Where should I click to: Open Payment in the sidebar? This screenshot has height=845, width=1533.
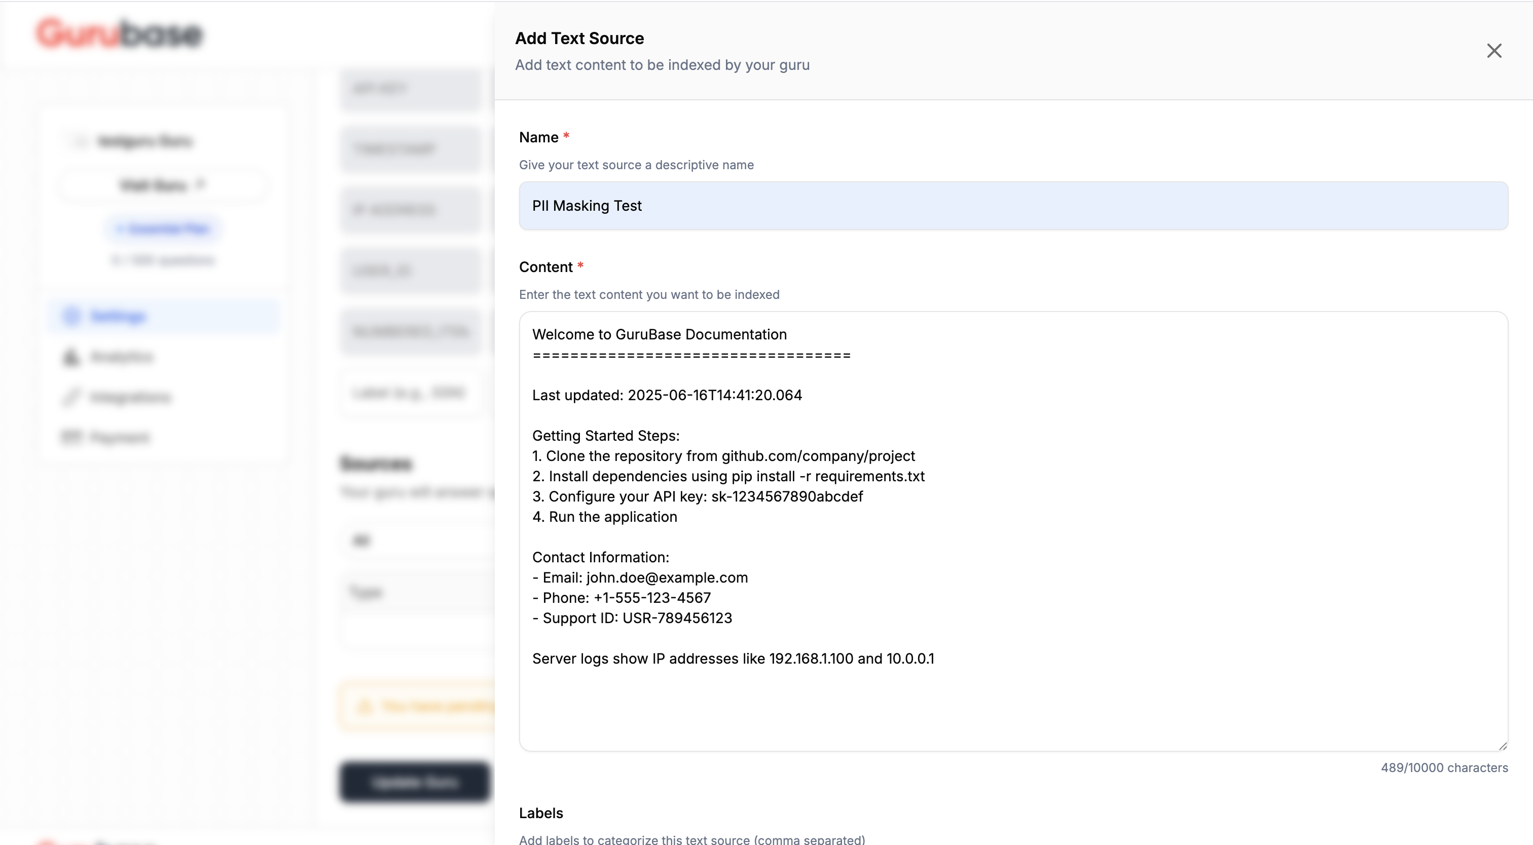pyautogui.click(x=120, y=438)
